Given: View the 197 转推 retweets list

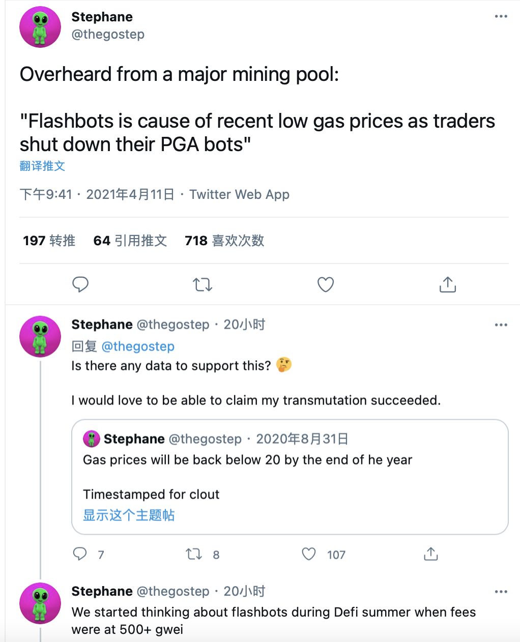Looking at the screenshot, I should tap(49, 241).
